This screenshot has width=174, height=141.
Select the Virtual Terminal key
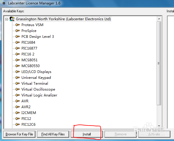[35, 84]
